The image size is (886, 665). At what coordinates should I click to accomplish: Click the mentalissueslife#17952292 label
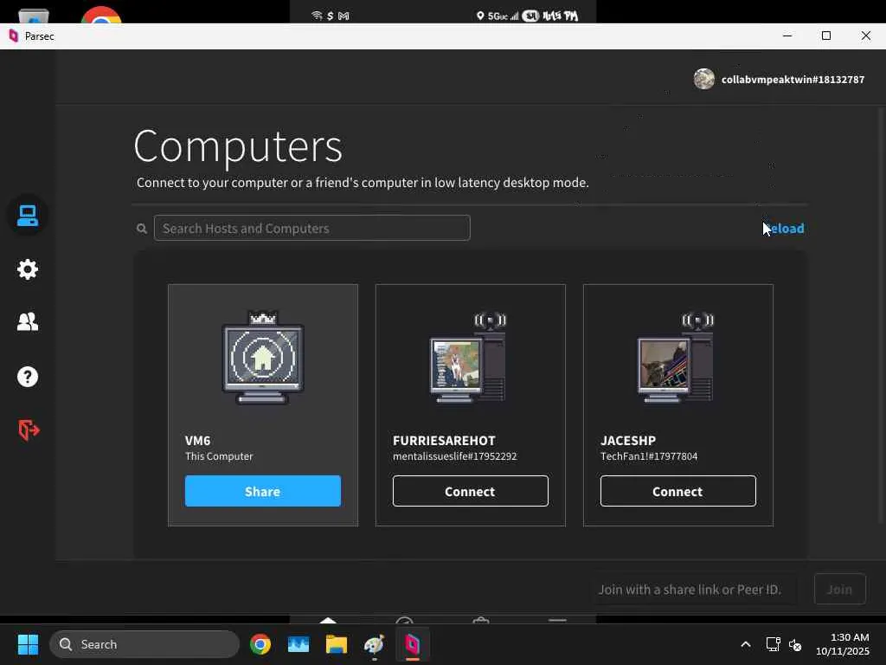point(455,456)
